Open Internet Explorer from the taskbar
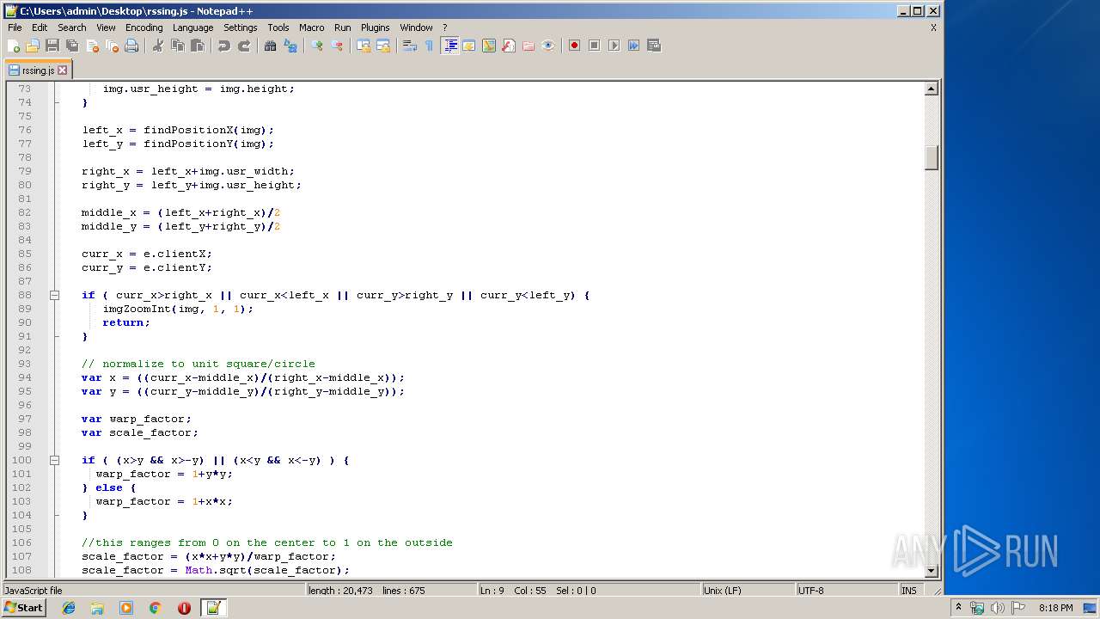This screenshot has height=619, width=1100. 69,608
